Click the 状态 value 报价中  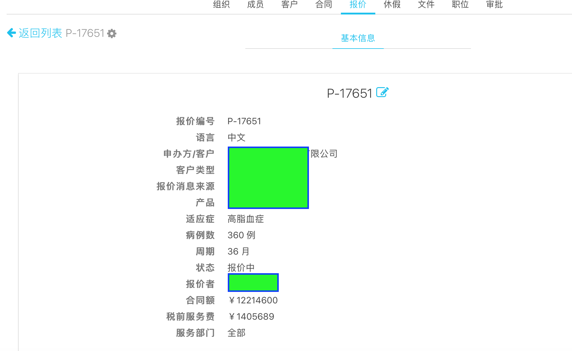click(x=241, y=267)
